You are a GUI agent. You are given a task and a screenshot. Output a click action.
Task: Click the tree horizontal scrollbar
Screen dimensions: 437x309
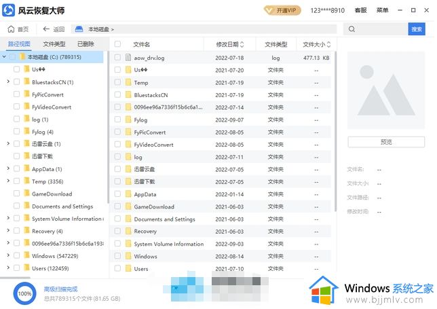pos(16,278)
